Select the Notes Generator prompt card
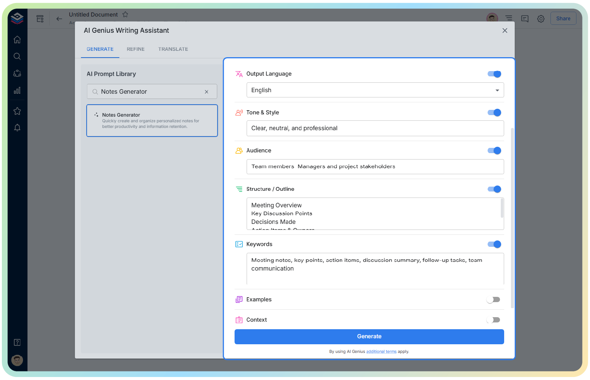This screenshot has width=590, height=380. click(x=152, y=120)
